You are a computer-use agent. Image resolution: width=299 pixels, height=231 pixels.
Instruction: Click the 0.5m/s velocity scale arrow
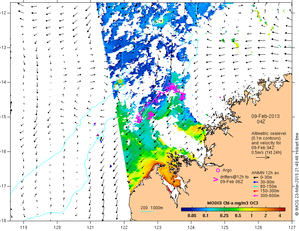coord(263,157)
